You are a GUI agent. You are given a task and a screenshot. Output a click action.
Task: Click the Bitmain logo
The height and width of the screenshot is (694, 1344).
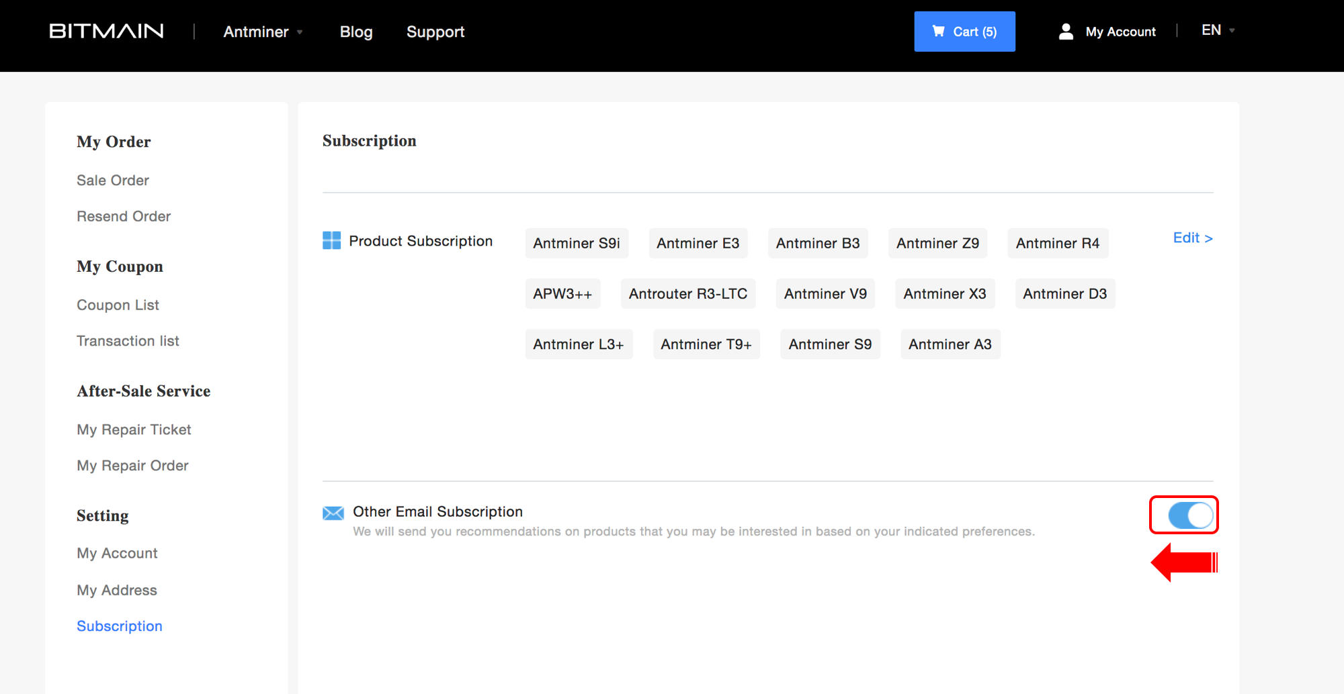[x=106, y=32]
